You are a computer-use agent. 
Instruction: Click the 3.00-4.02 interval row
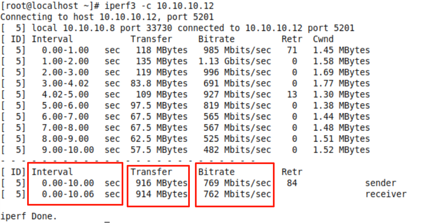point(65,84)
